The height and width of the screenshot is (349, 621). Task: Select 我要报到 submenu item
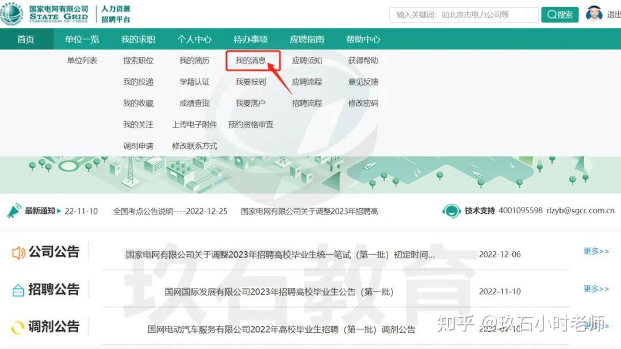point(251,82)
